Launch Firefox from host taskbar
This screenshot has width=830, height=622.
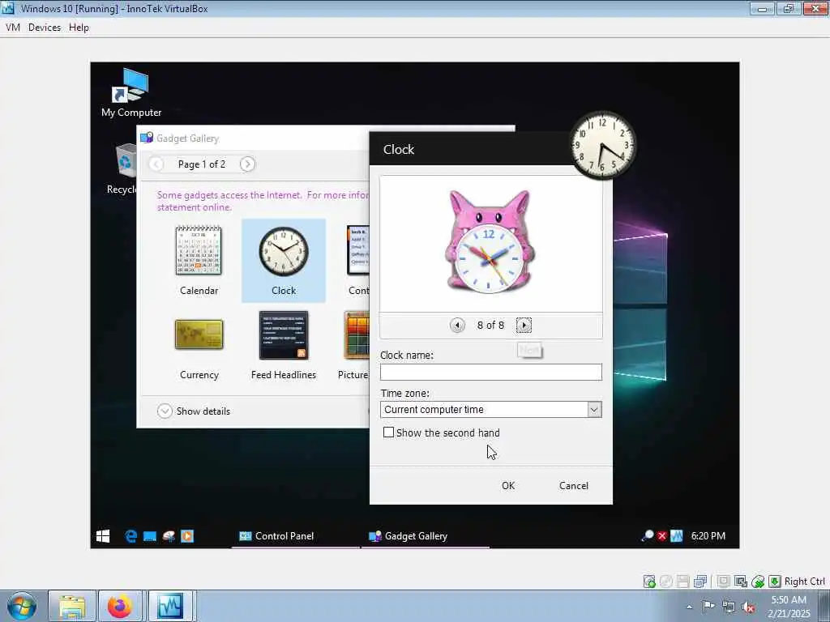(120, 606)
